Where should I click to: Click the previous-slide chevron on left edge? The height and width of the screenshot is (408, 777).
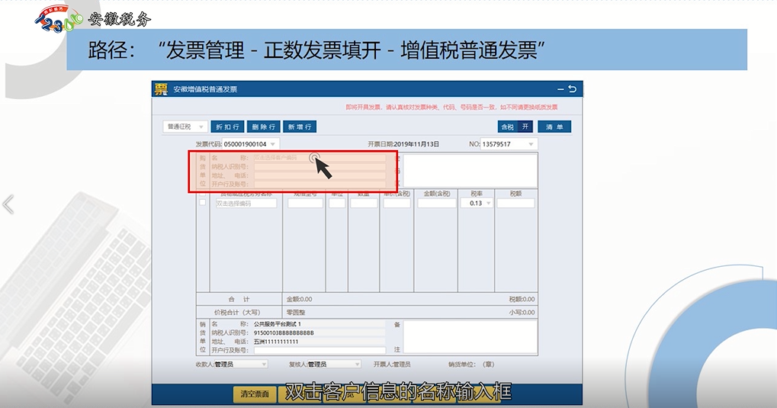pos(8,204)
